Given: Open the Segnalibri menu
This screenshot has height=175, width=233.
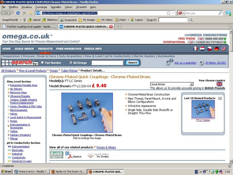Looking at the screenshot, I should pyautogui.click(x=56, y=7).
